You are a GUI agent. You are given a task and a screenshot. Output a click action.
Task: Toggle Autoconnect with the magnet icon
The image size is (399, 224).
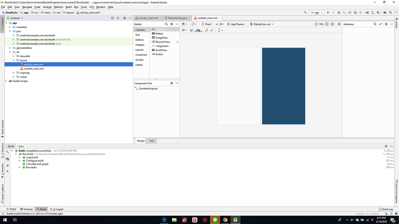coord(191,30)
